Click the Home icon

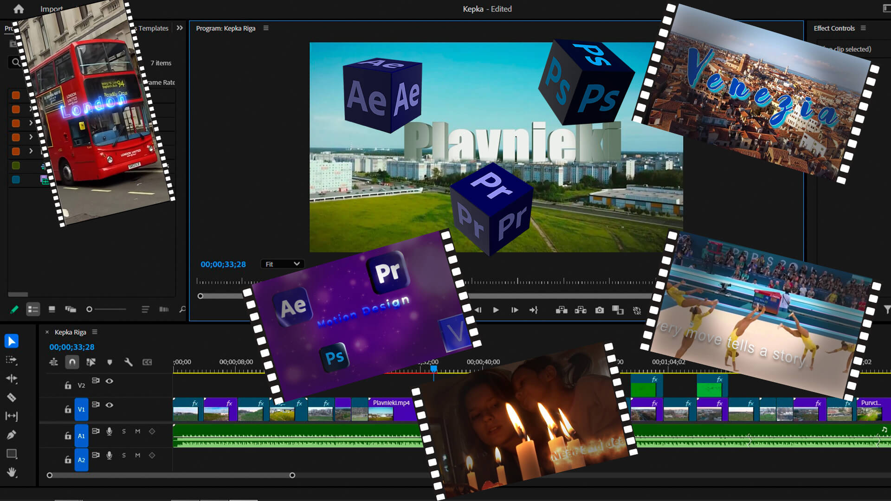point(19,9)
